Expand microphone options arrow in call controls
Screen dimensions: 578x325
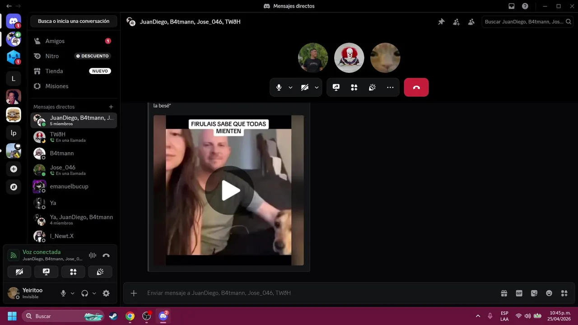pyautogui.click(x=290, y=88)
